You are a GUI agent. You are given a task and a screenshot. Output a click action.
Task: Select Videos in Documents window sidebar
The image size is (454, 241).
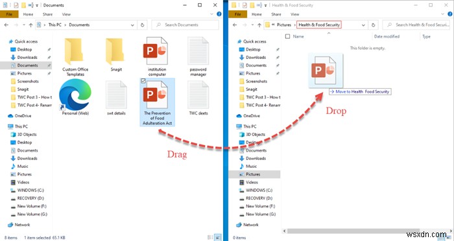coord(23,182)
